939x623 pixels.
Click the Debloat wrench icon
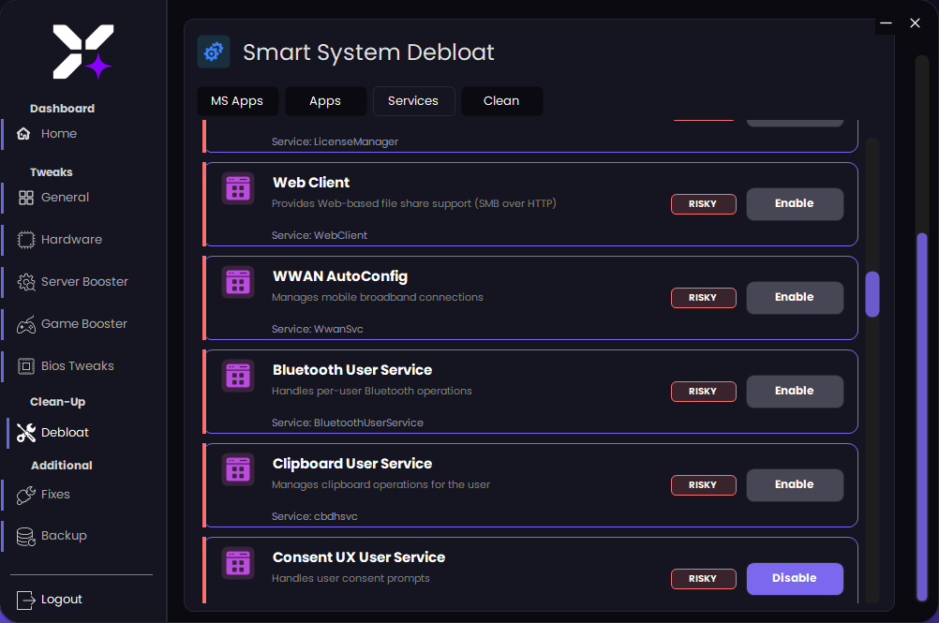(26, 432)
